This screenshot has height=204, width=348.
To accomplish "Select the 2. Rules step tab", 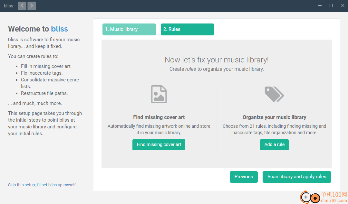I will tap(188, 29).
